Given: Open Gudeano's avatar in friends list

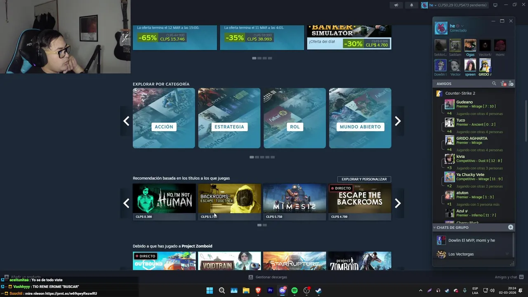Looking at the screenshot, I should 450,104.
